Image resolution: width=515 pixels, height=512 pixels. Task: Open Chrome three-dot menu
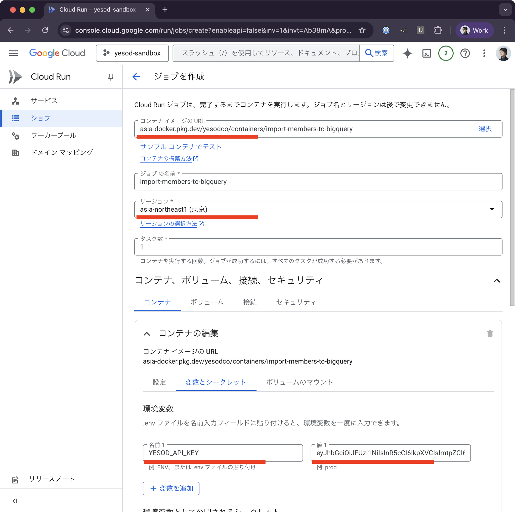click(504, 30)
